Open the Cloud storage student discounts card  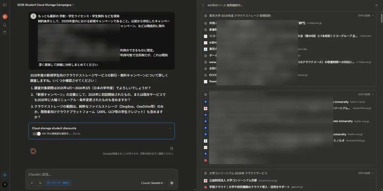pyautogui.click(x=101, y=131)
